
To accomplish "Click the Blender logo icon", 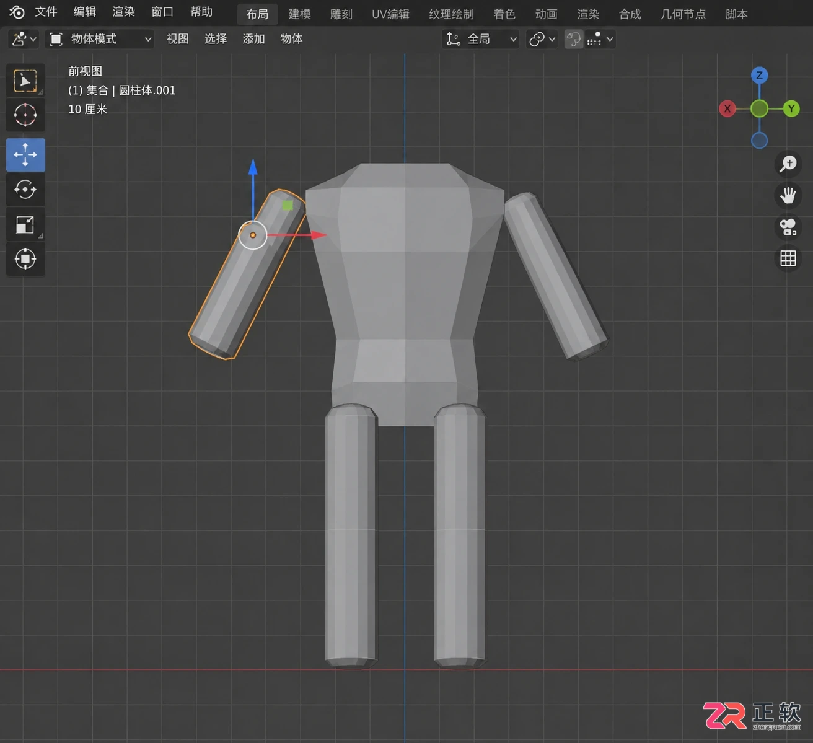I will coord(17,12).
